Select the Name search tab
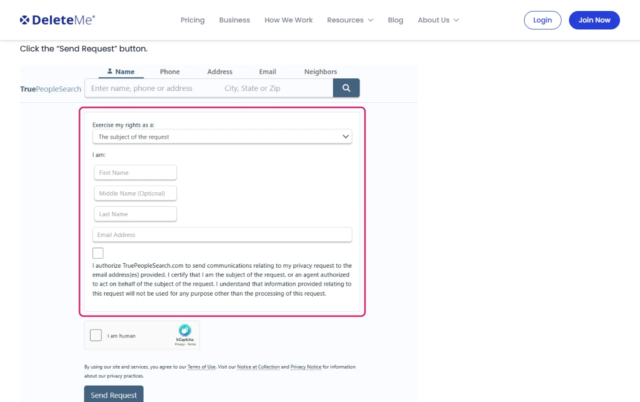This screenshot has height=402, width=640. click(x=121, y=71)
